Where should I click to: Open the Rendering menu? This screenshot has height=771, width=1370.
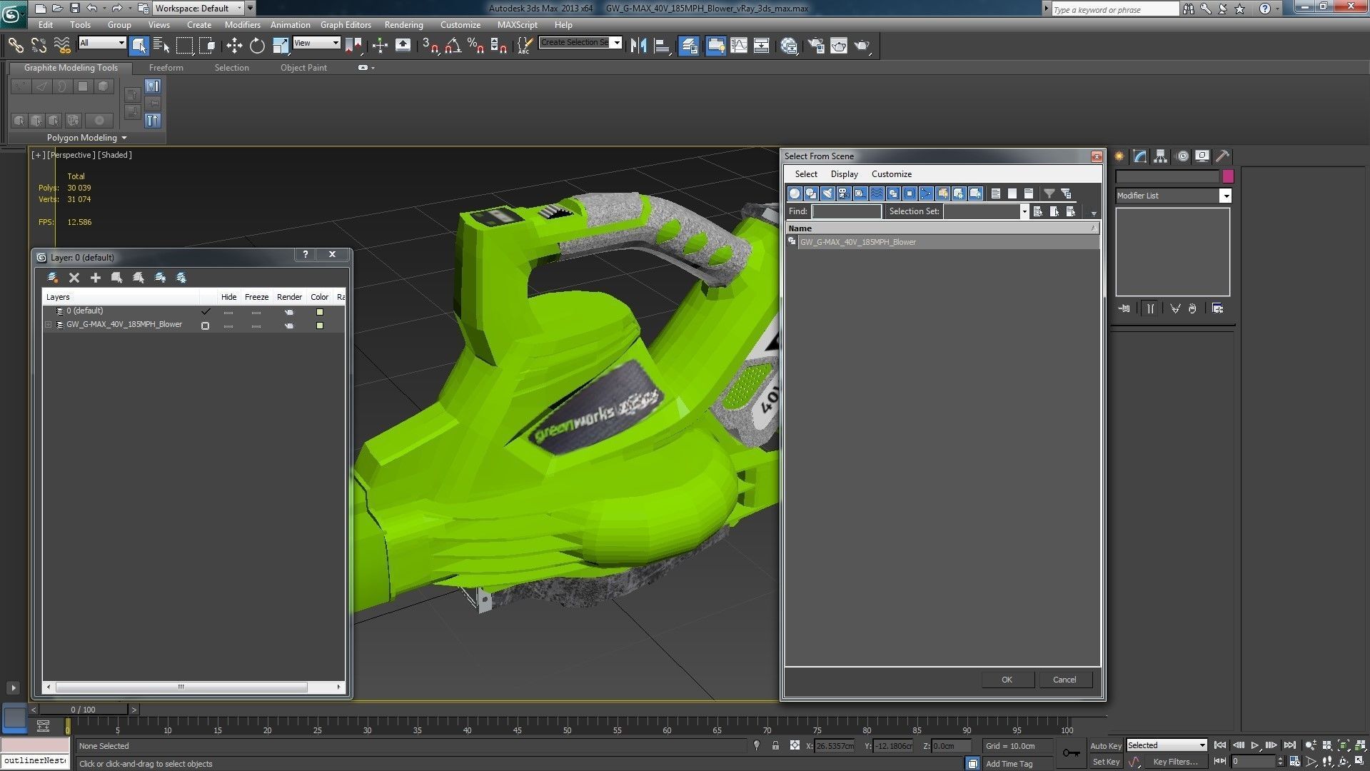click(x=403, y=24)
